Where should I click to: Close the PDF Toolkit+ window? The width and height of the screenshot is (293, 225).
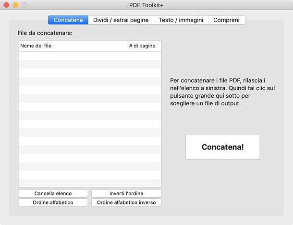tap(6, 5)
